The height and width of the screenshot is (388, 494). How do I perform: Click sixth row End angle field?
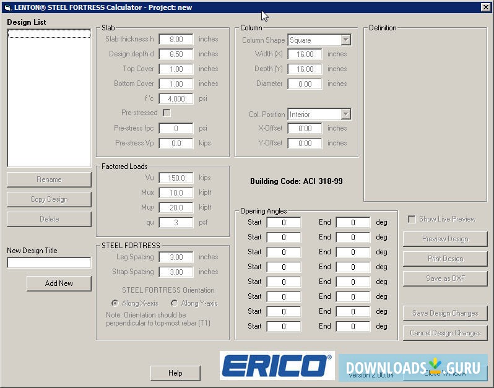pos(353,296)
